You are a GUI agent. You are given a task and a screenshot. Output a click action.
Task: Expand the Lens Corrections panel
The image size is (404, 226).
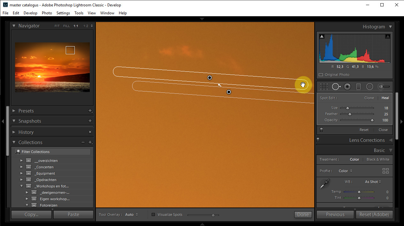[390, 140]
